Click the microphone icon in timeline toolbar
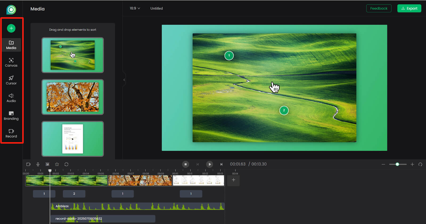Viewport: 426px width, 224px height. coord(38,164)
